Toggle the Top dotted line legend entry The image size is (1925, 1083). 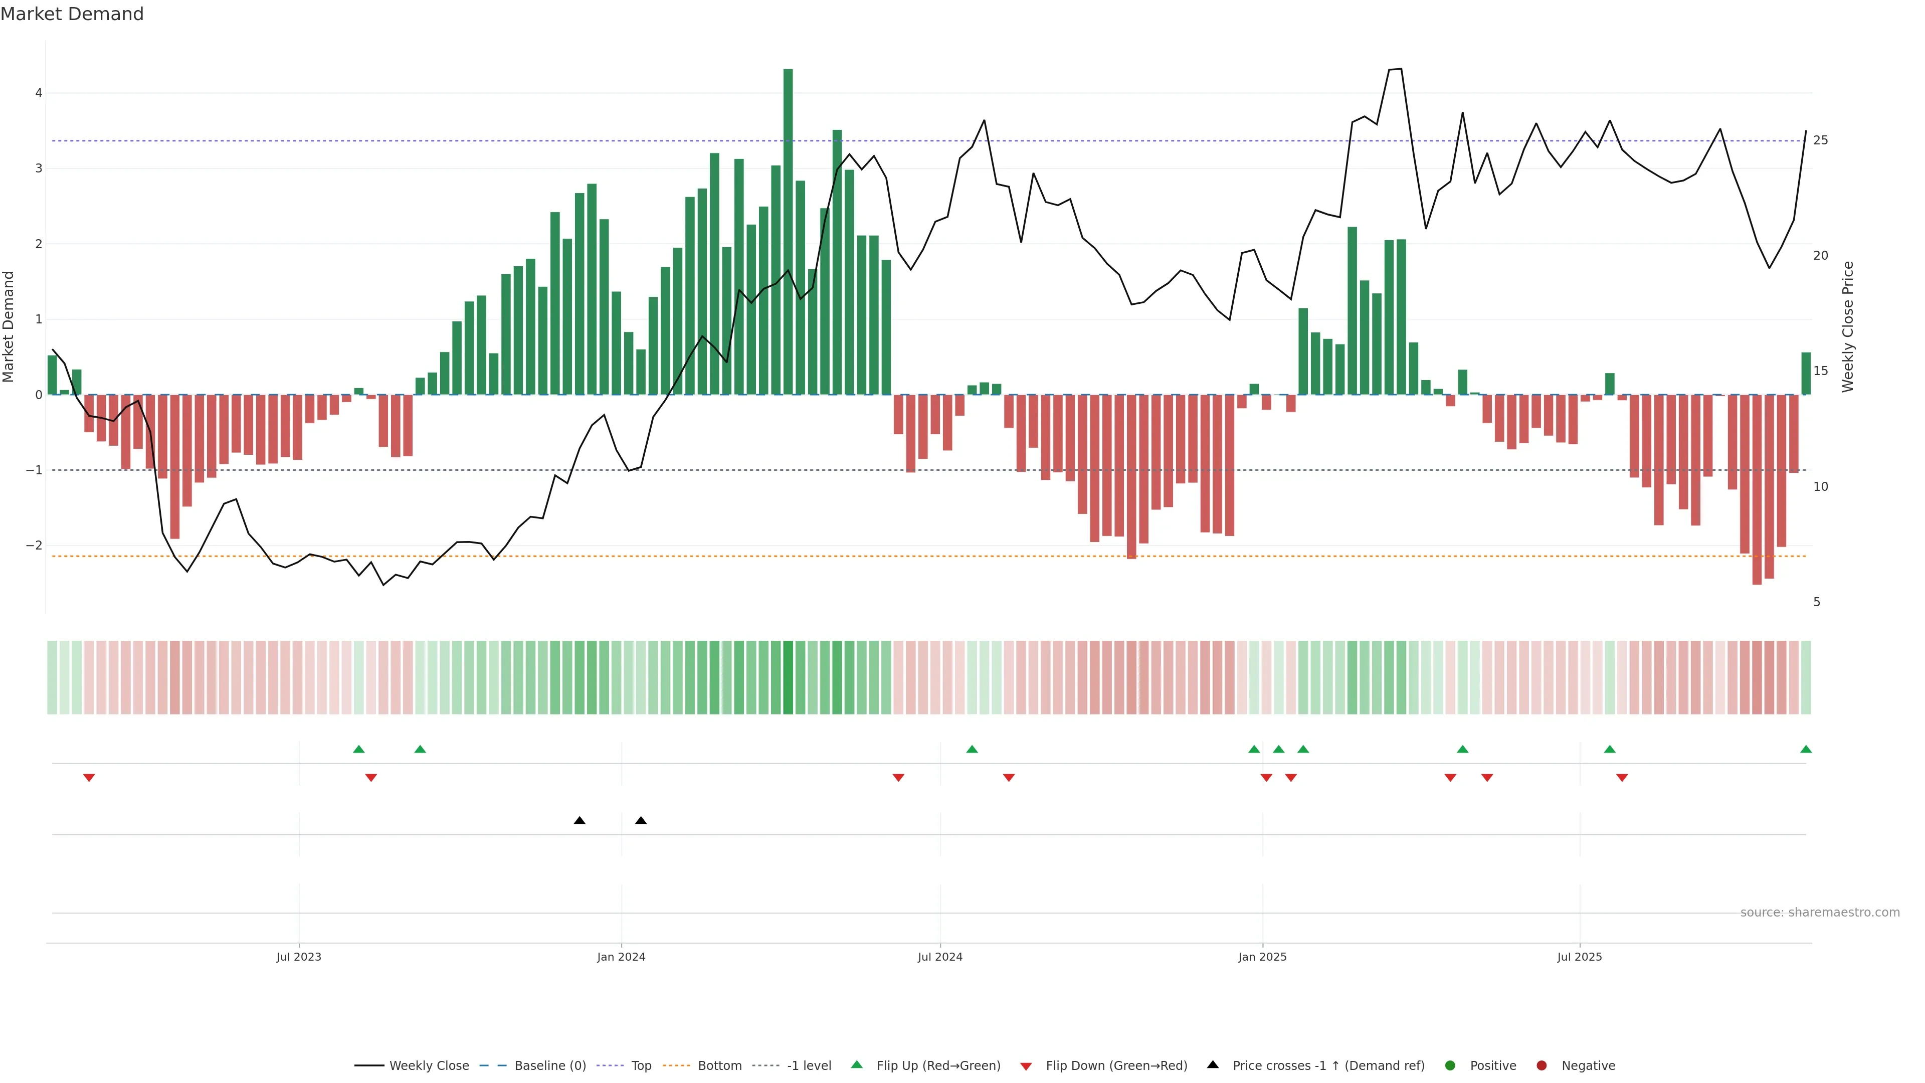click(641, 1066)
